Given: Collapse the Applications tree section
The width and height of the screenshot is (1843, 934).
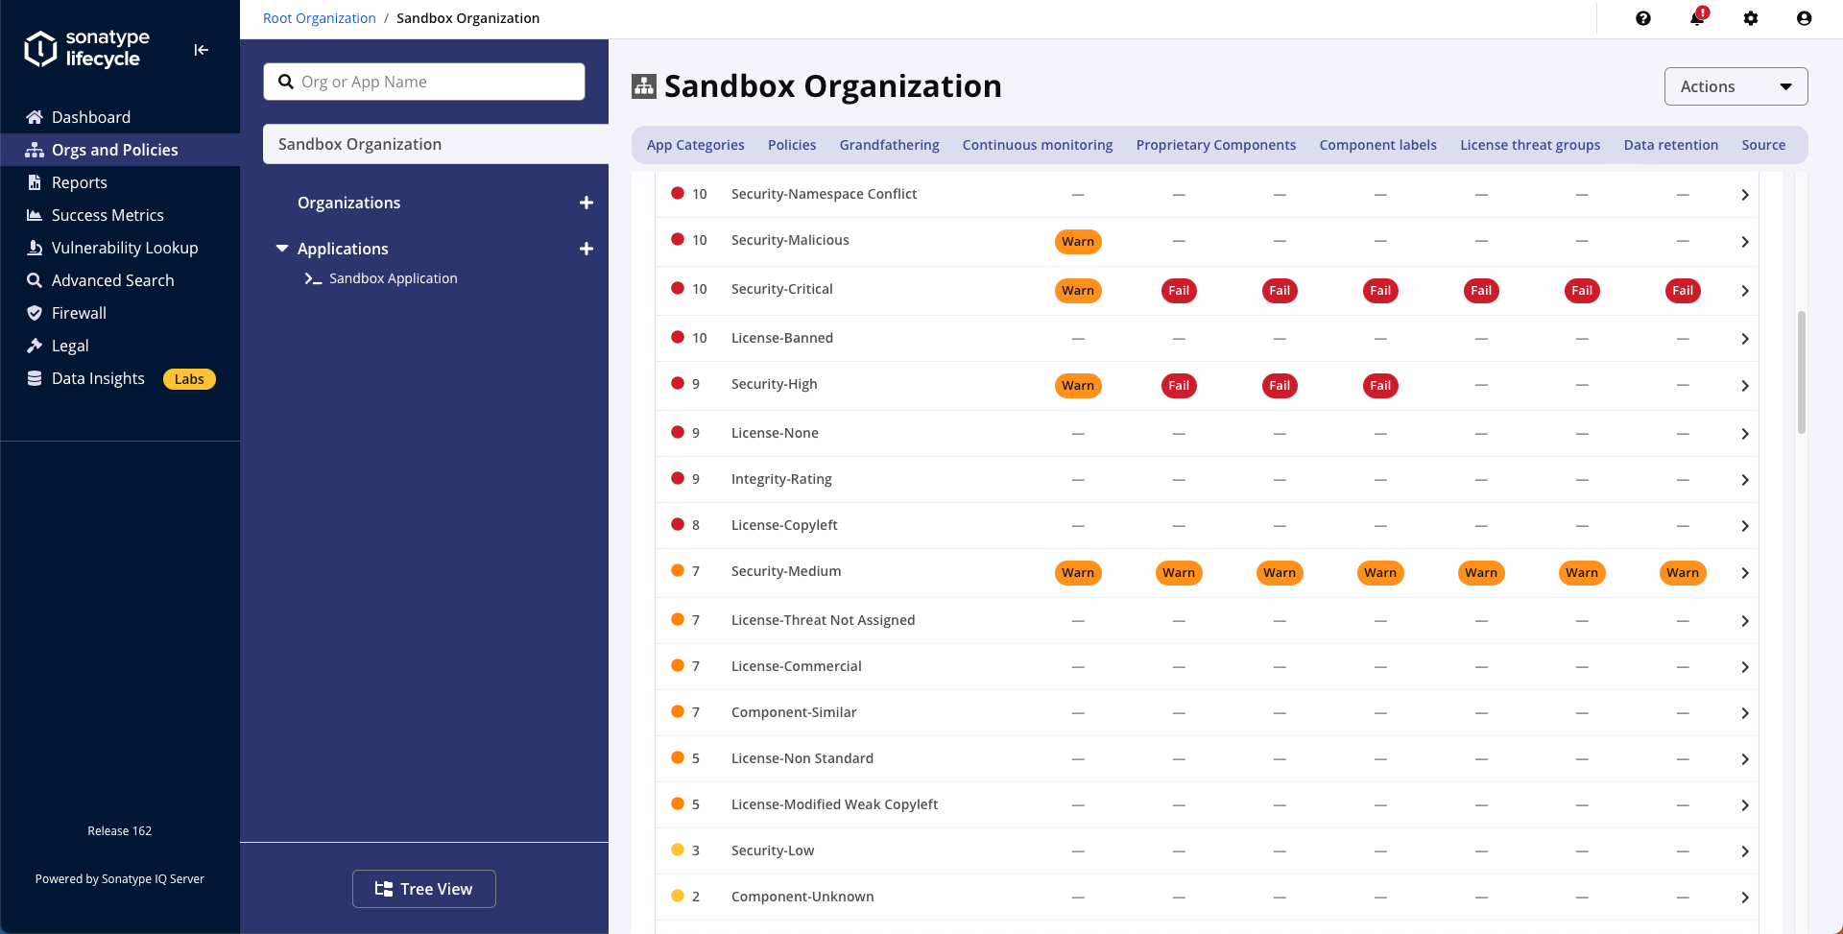Looking at the screenshot, I should pyautogui.click(x=282, y=249).
